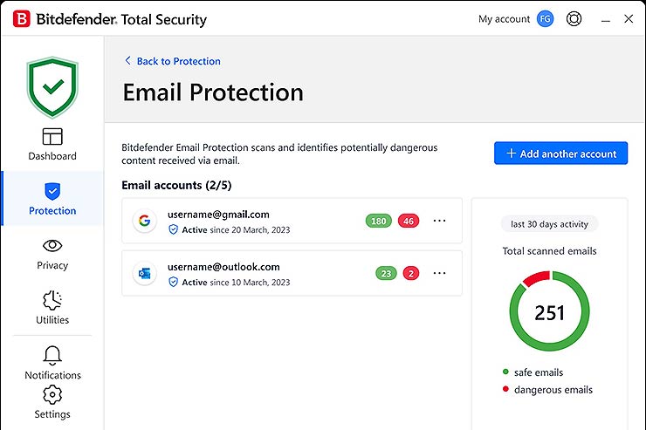Image resolution: width=646 pixels, height=430 pixels.
Task: Click Gmail's green 180 safe emails badge
Action: [379, 221]
